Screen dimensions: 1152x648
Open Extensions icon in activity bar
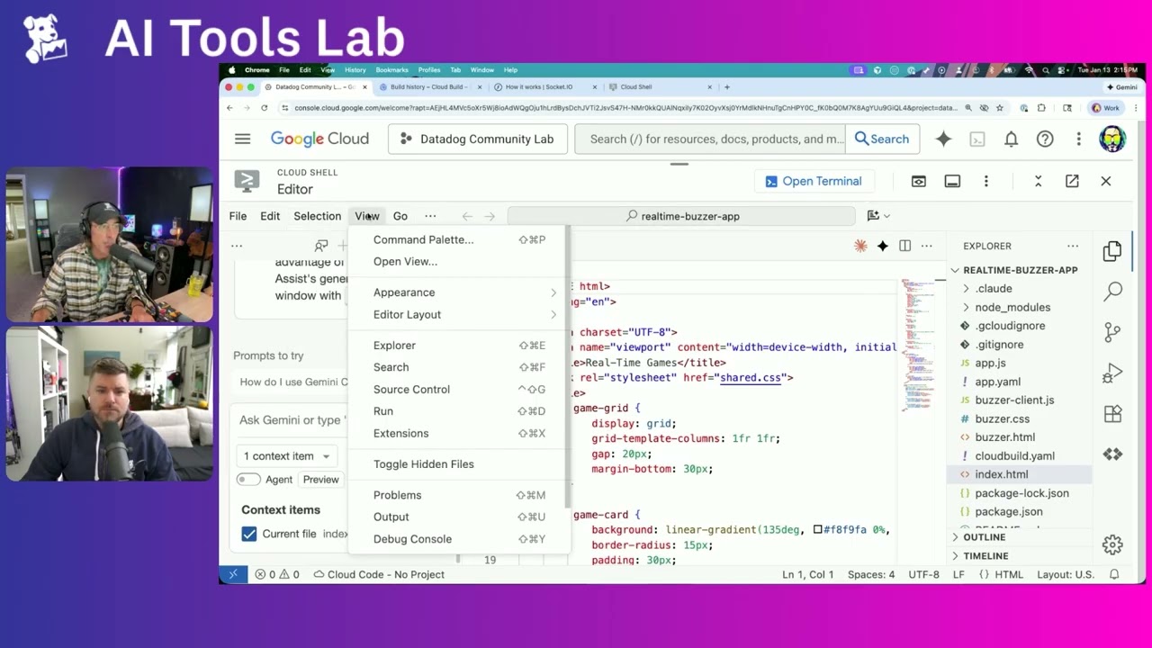(1112, 414)
